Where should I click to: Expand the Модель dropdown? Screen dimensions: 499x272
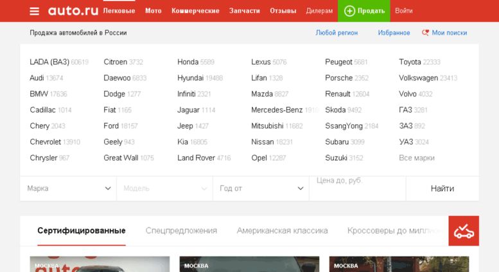pos(164,188)
